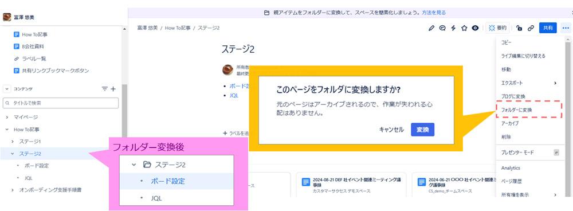This screenshot has height=211, width=573.
Task: Open ページ履歴 from the menu
Action: pyautogui.click(x=512, y=181)
